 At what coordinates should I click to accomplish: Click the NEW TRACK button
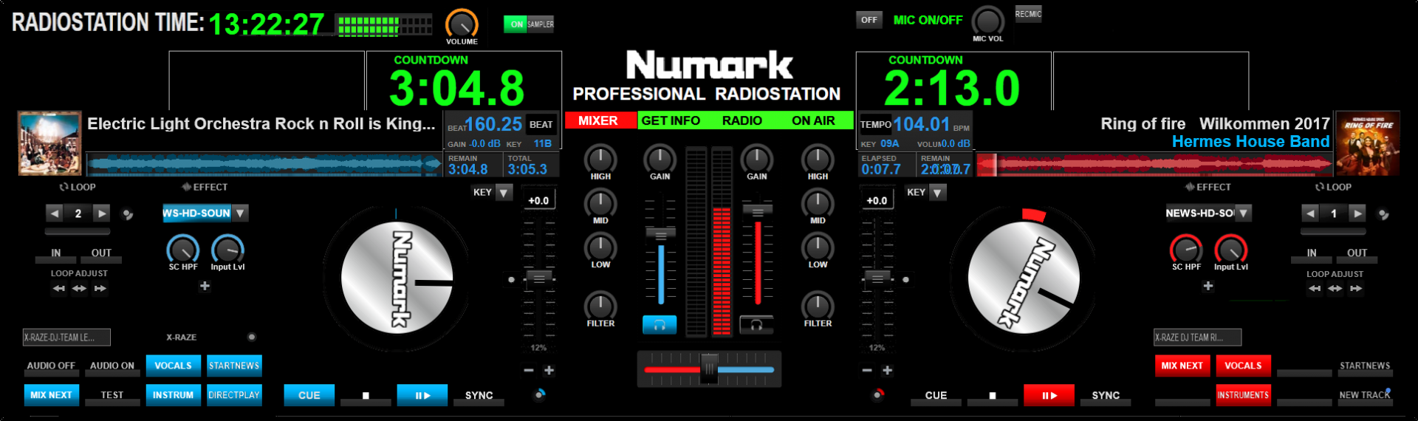coord(1365,396)
